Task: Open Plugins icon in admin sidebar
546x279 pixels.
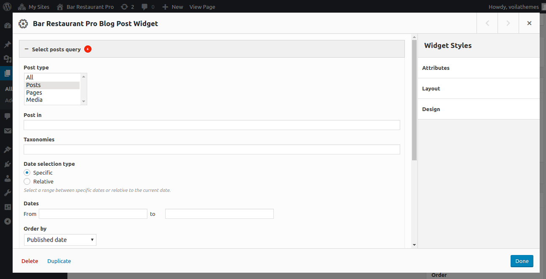Action: (x=7, y=164)
